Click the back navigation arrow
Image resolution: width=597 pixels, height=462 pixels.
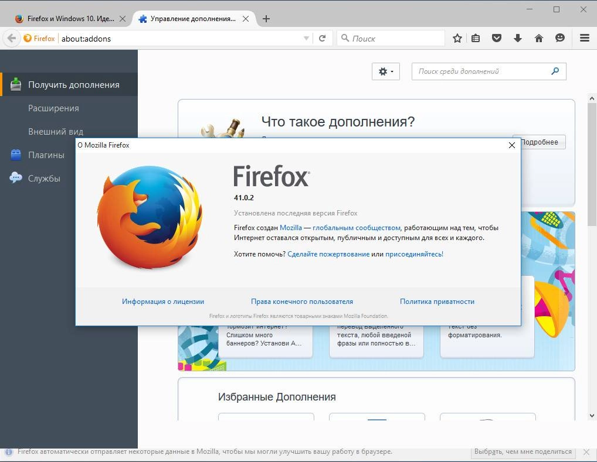click(x=11, y=39)
